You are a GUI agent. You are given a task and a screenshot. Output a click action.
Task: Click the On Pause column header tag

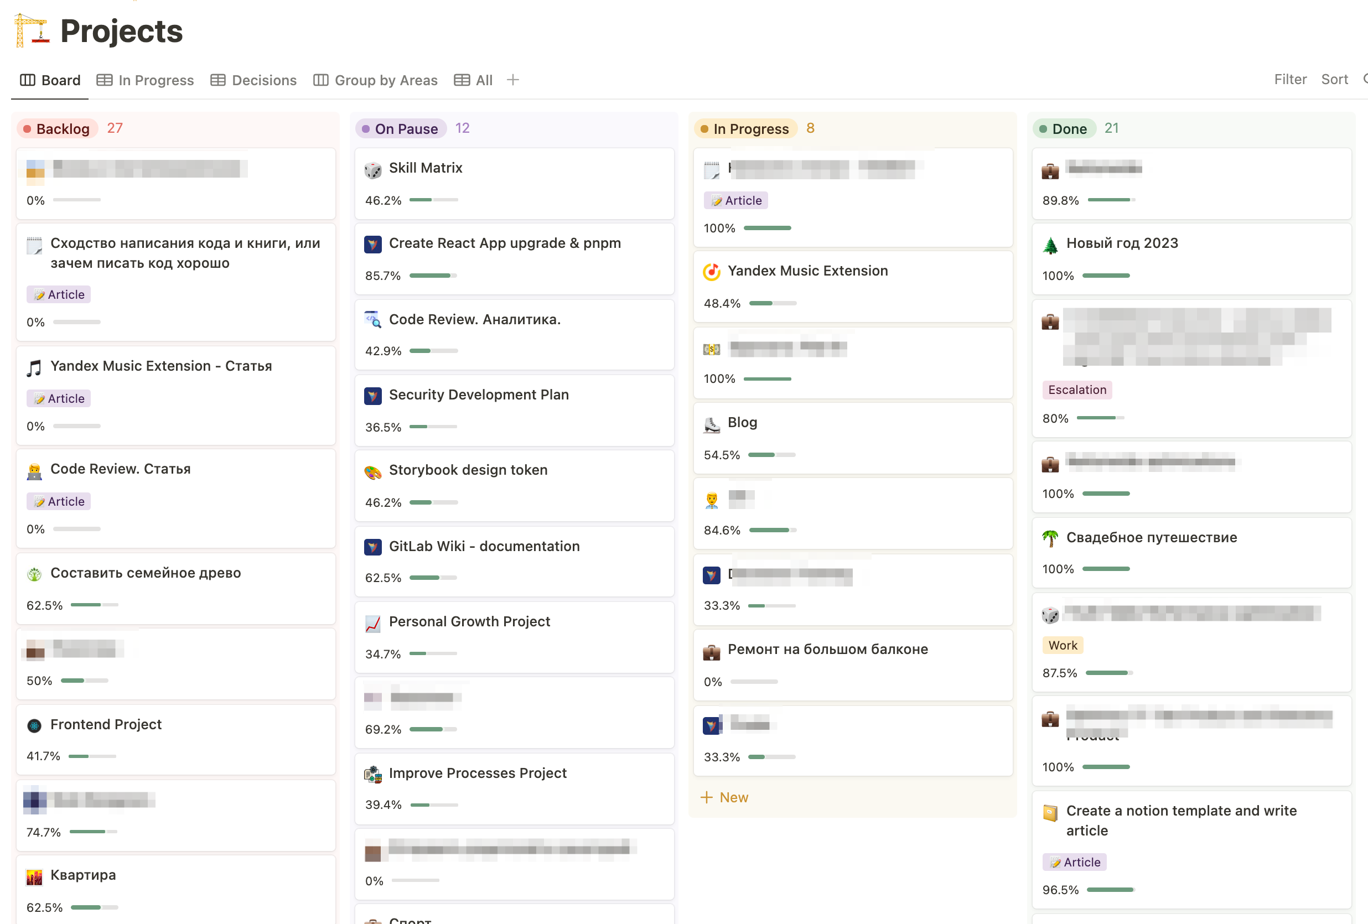click(x=401, y=129)
